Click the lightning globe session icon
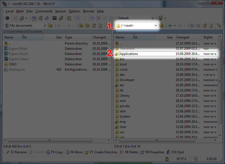 (x=160, y=18)
